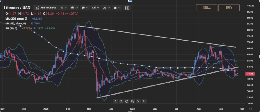The height and width of the screenshot is (112, 260).
Task: Click the BUY button
Action: pos(229,8)
